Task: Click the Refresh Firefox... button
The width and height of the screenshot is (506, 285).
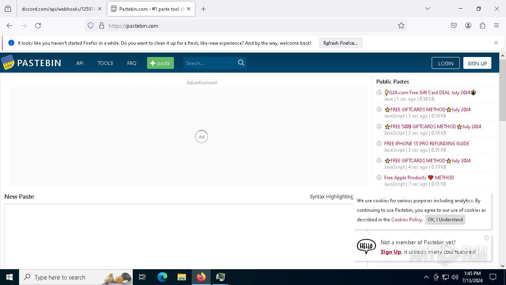Action: pyautogui.click(x=340, y=43)
